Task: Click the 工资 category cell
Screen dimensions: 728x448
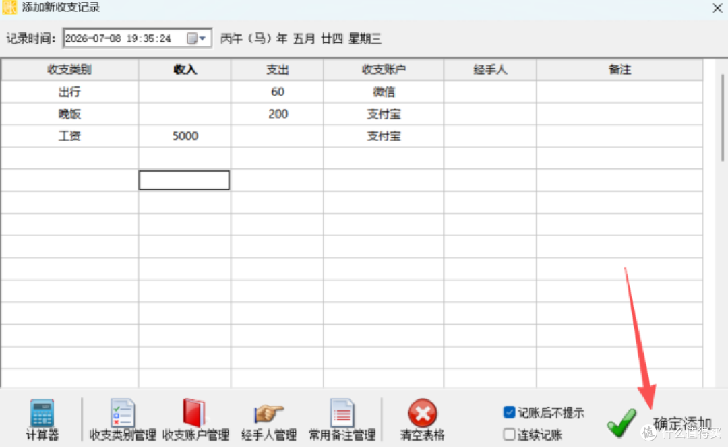Action: 69,136
